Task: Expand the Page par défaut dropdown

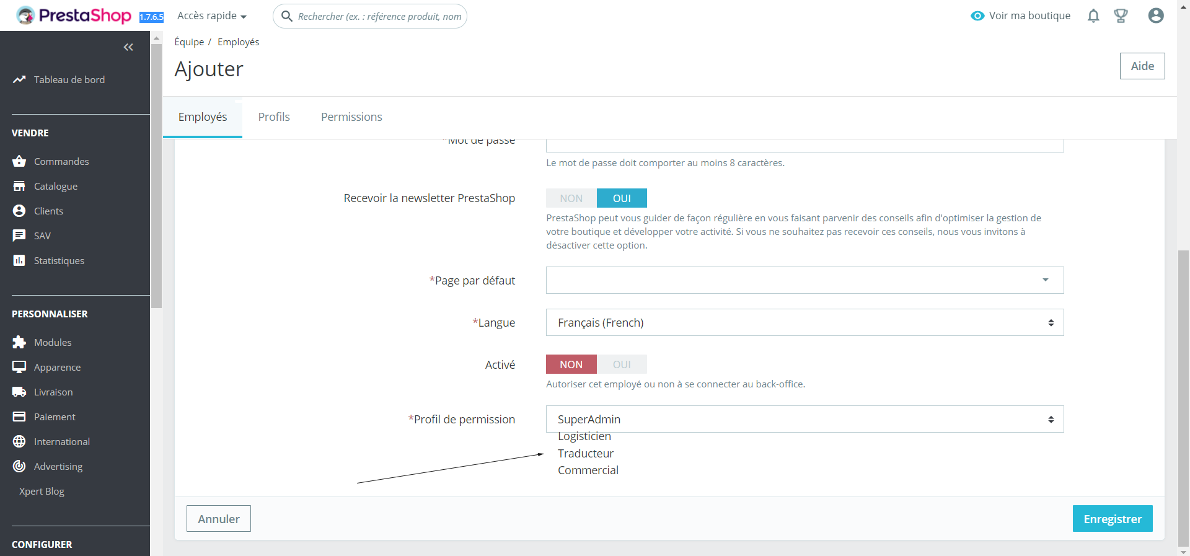Action: 804,280
